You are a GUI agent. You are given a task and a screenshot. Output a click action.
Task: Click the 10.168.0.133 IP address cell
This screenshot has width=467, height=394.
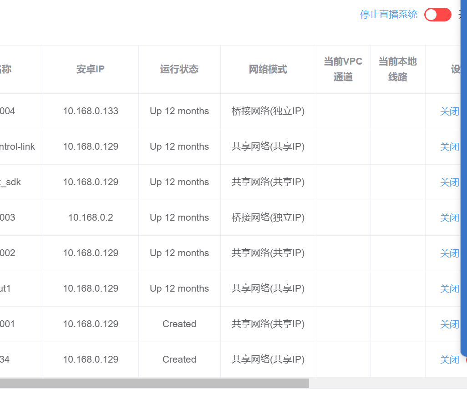[x=91, y=111]
